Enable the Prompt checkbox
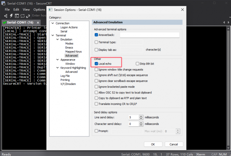The width and height of the screenshot is (231, 156). click(96, 131)
